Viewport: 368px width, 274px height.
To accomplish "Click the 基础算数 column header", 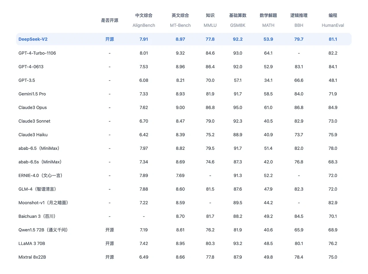I will point(238,16).
